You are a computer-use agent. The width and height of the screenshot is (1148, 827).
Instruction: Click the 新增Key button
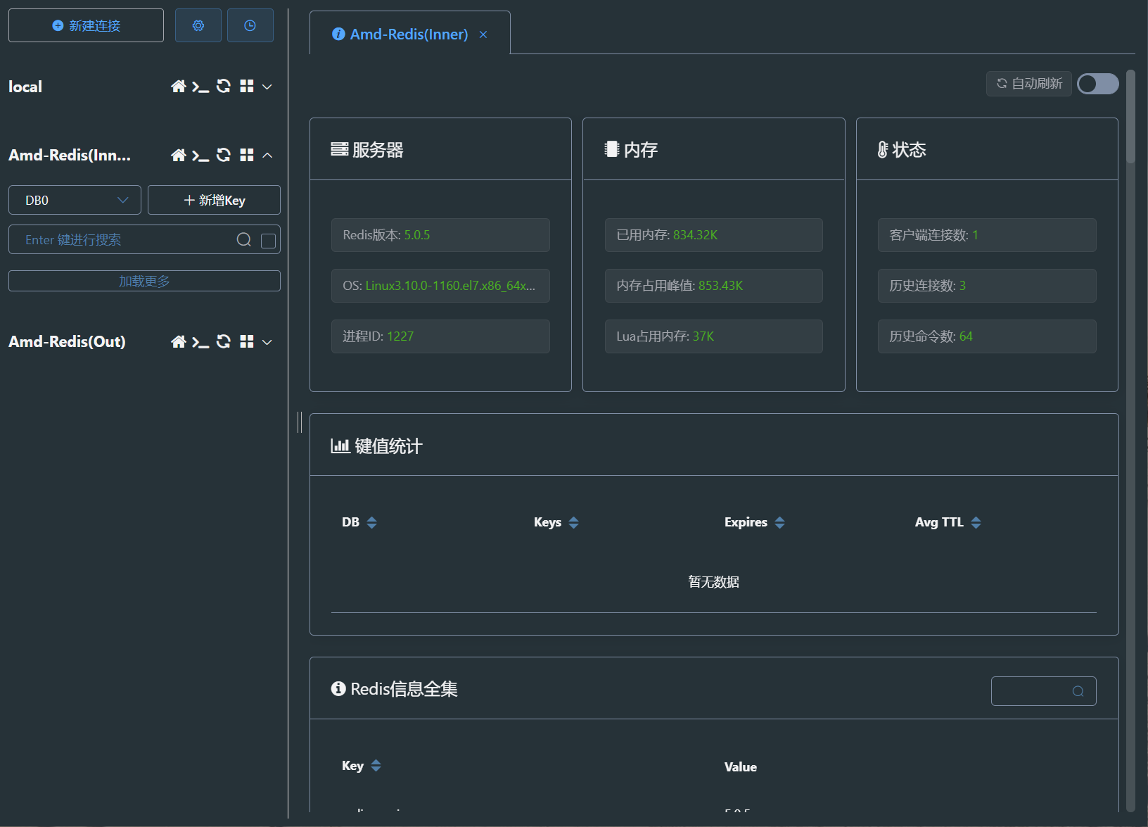tap(214, 200)
